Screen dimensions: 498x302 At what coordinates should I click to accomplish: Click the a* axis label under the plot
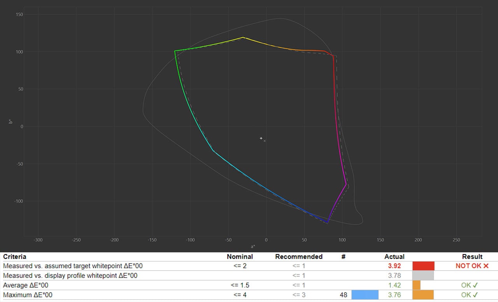point(253,246)
